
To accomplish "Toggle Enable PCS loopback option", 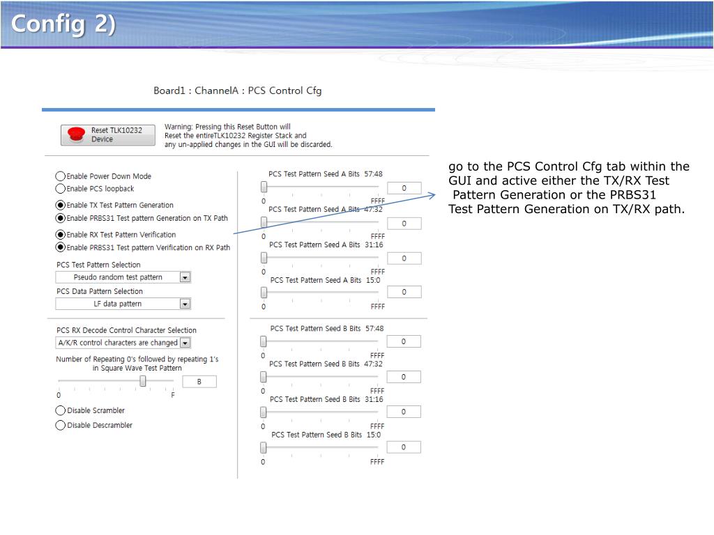I will tap(60, 188).
